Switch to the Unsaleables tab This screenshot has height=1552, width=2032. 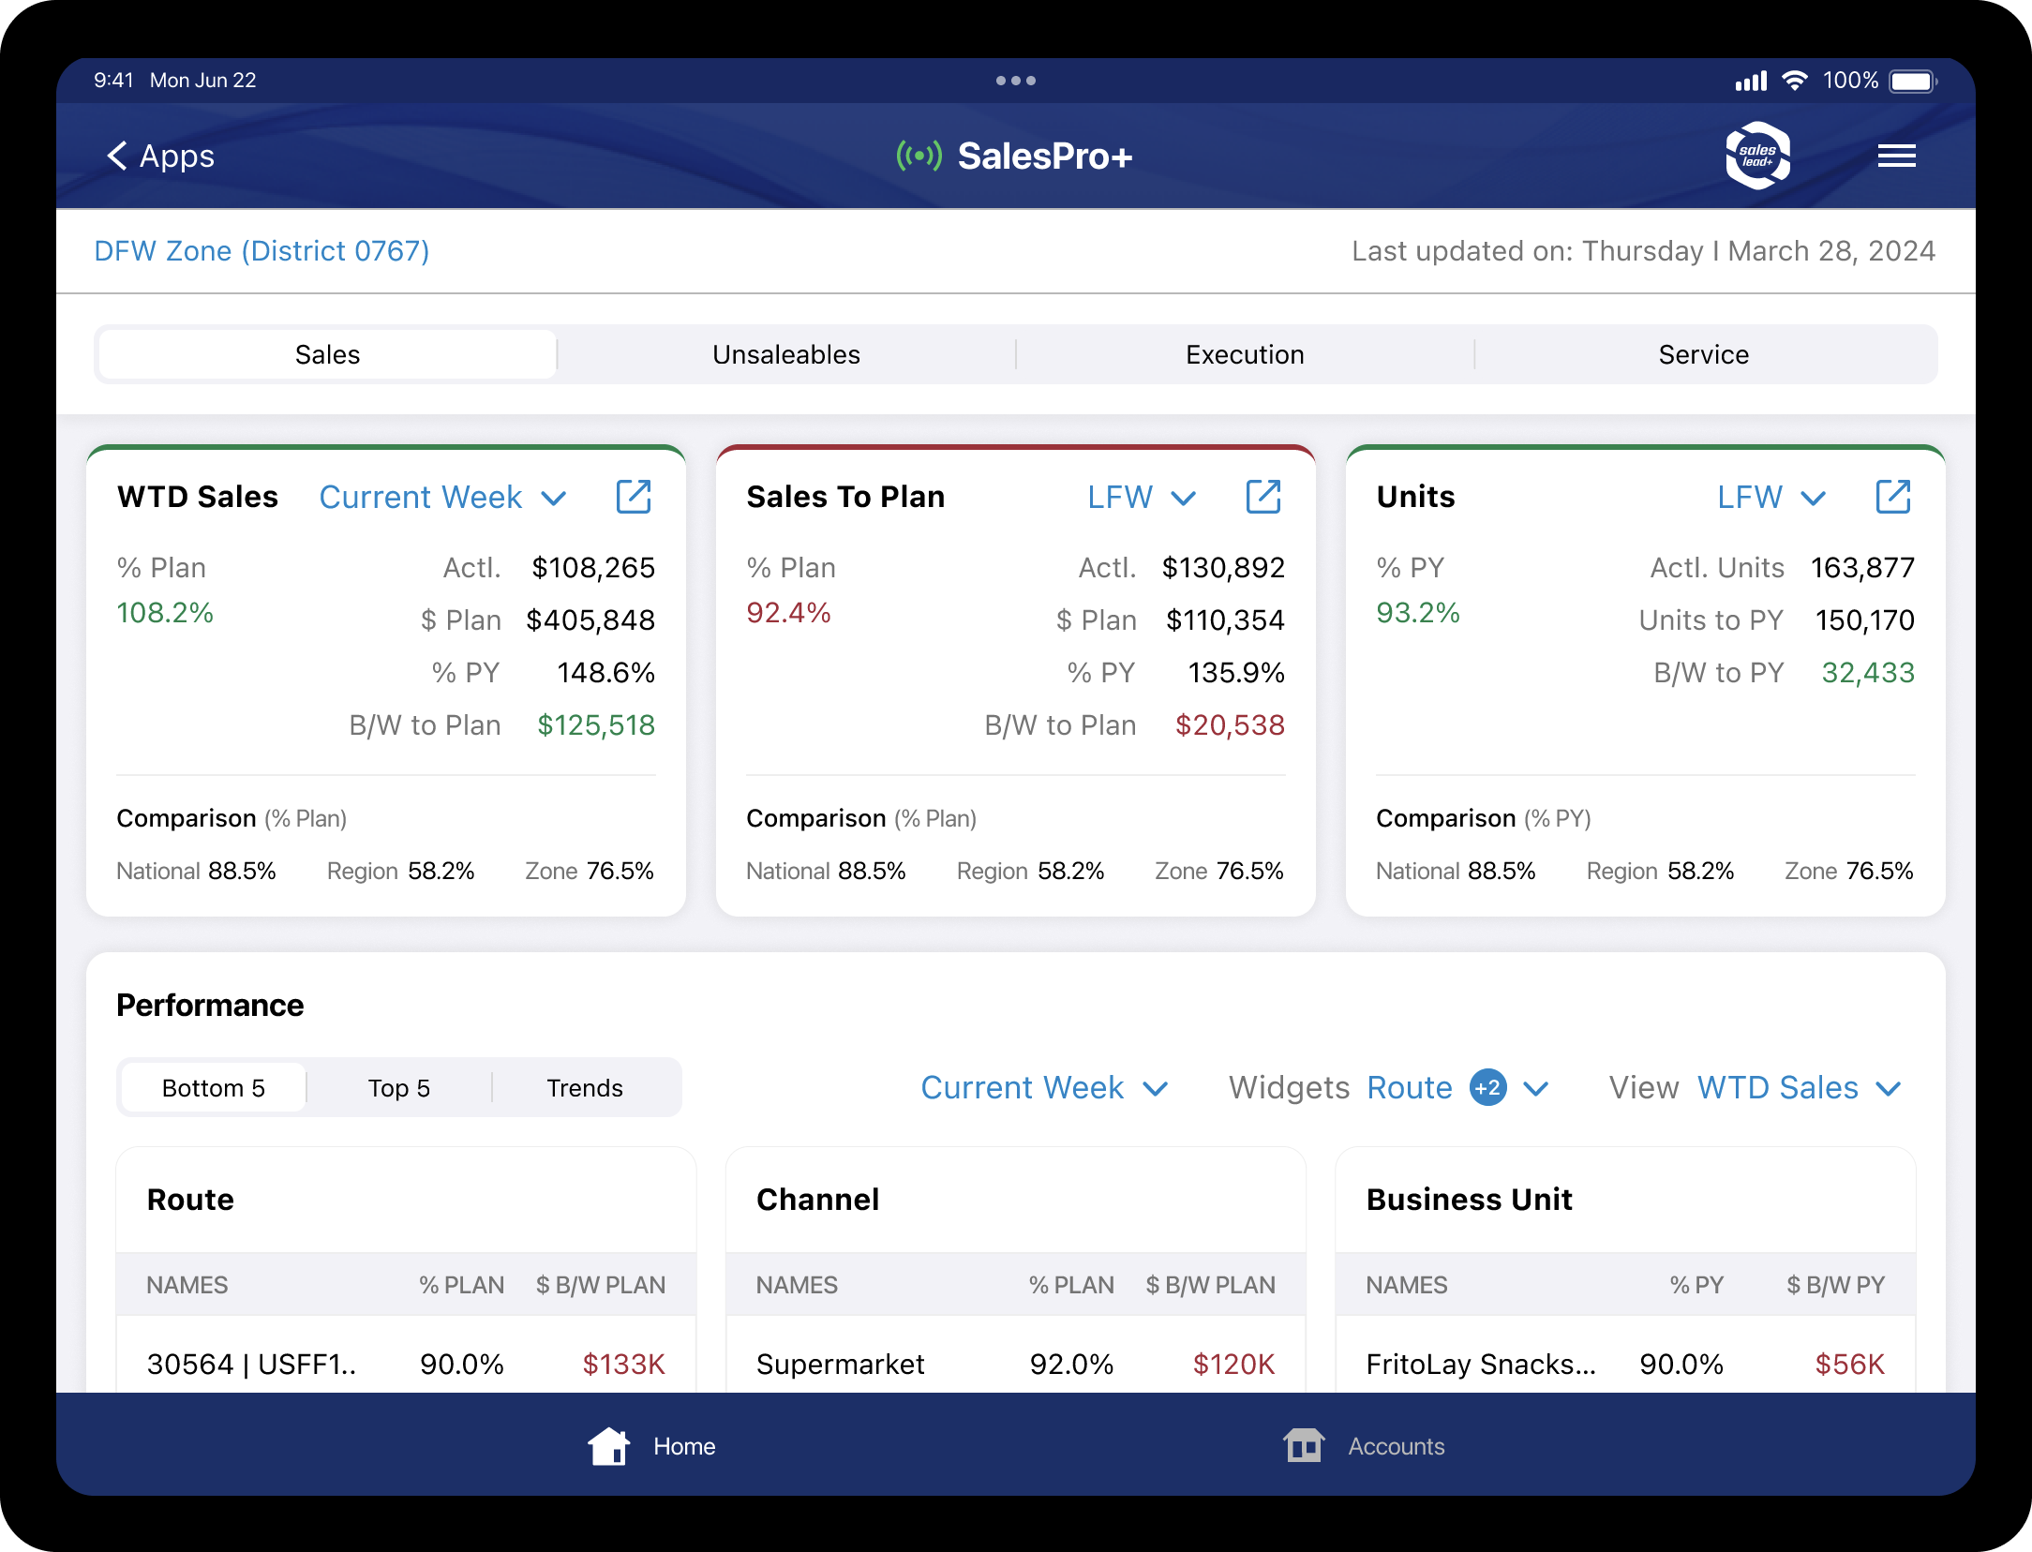786,353
